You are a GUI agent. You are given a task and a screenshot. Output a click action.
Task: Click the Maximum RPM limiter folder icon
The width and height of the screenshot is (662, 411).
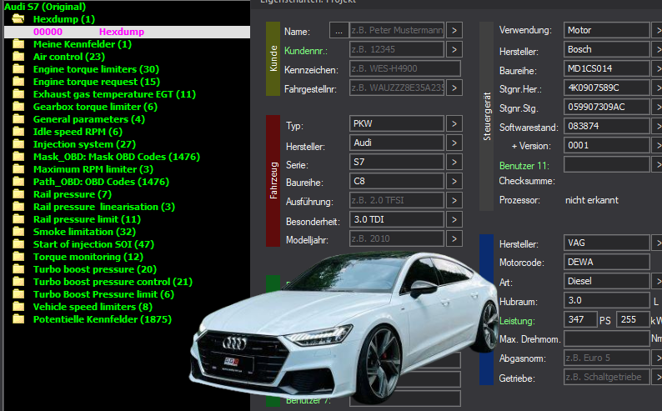[x=18, y=168]
